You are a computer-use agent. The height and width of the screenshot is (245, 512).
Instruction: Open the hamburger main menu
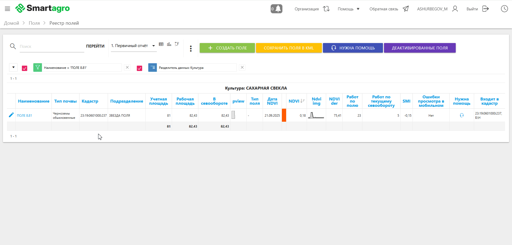tap(7, 9)
